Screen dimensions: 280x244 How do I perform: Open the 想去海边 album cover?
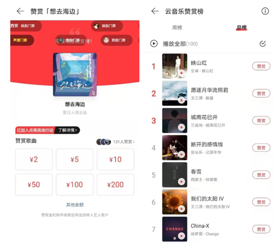(x=75, y=75)
